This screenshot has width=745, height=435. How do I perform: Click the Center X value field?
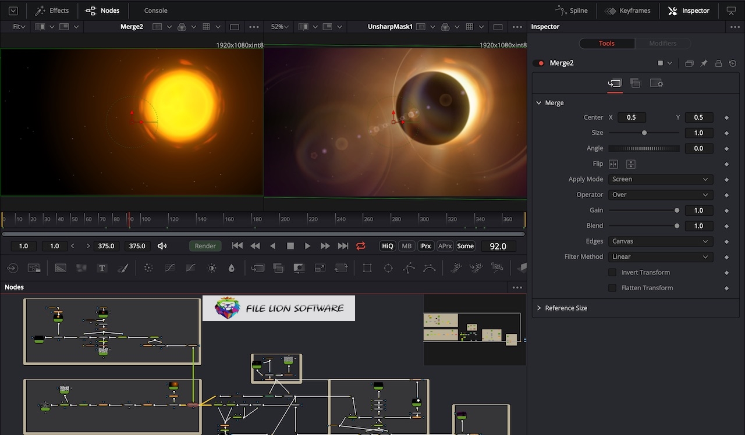[x=632, y=117]
